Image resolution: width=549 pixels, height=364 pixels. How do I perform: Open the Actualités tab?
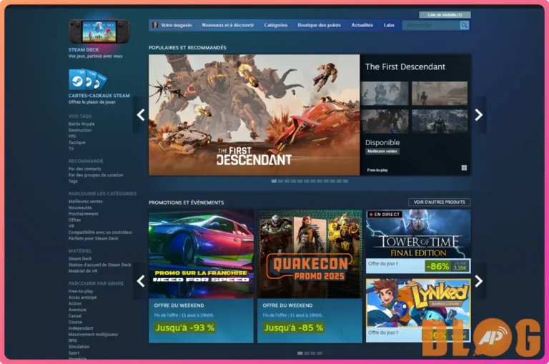click(x=362, y=25)
